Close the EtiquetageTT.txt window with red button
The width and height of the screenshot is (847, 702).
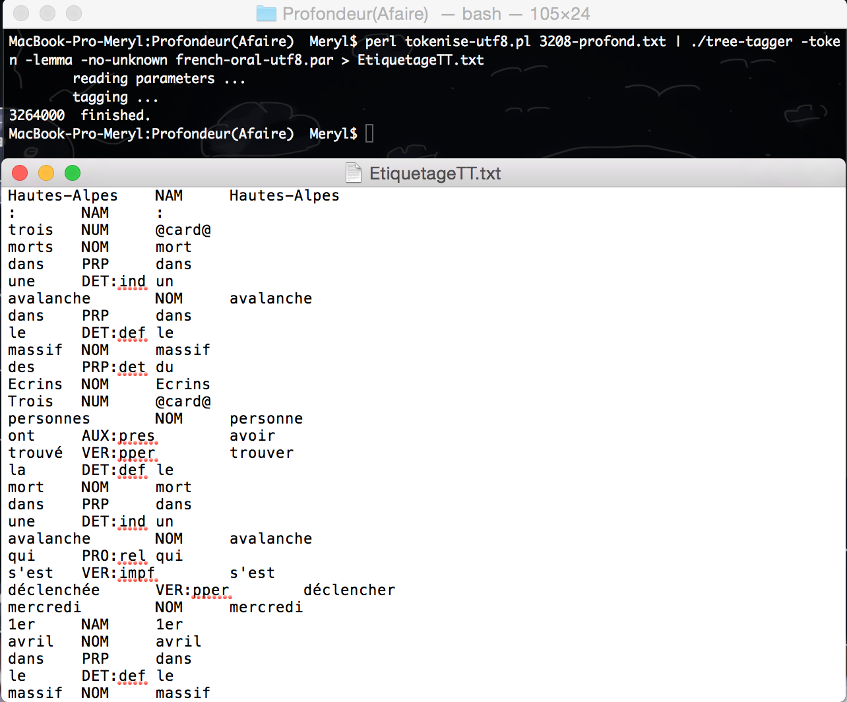[20, 174]
